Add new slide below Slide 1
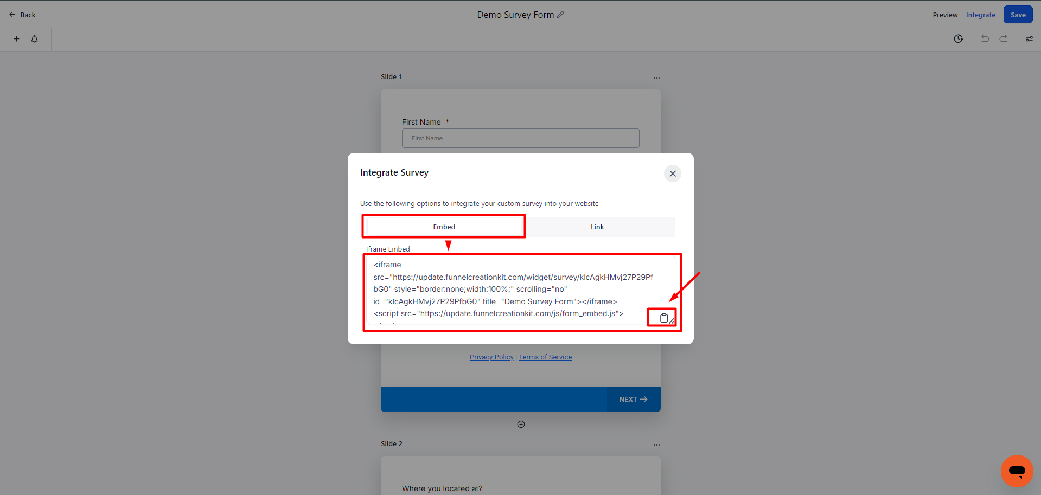The height and width of the screenshot is (495, 1041). tap(521, 425)
